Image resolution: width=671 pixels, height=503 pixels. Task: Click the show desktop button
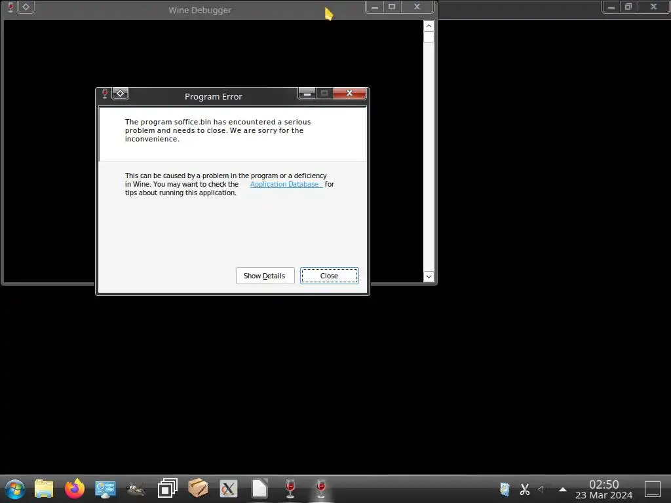coord(653,489)
